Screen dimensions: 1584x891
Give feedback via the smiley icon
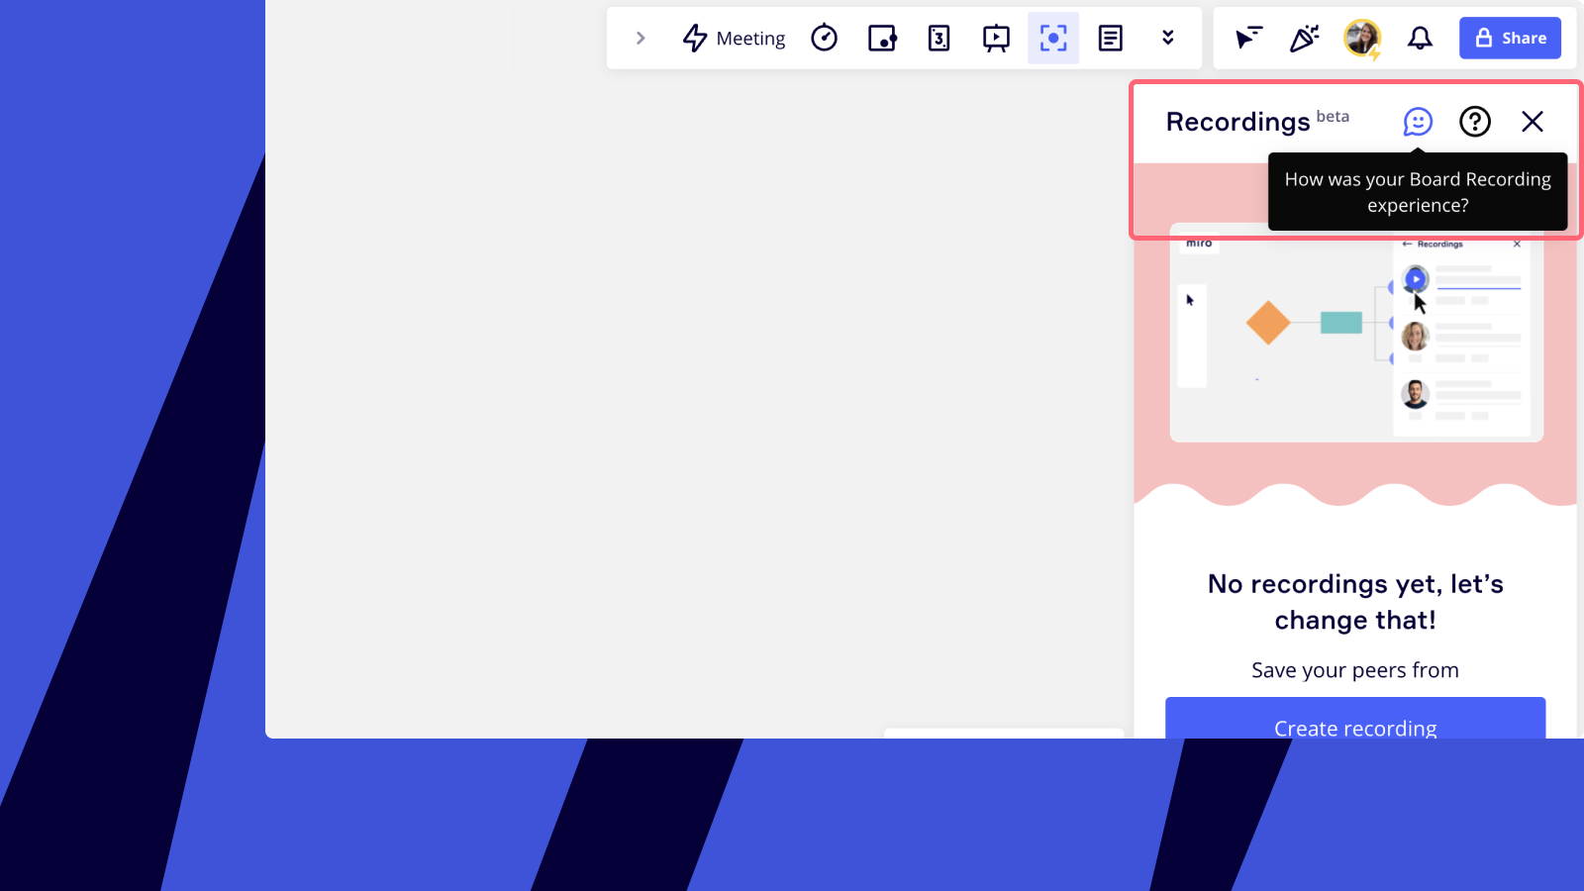(x=1418, y=122)
